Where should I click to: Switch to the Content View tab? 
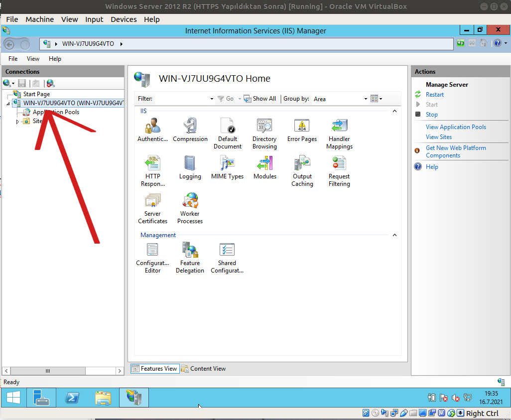(x=204, y=369)
